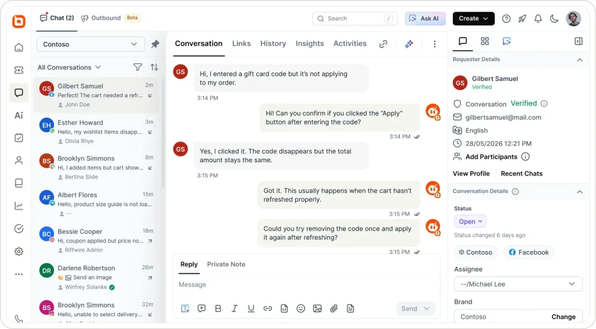Open the AI chat icon in right panel
Screen dimensions: 596x329
coord(507,41)
